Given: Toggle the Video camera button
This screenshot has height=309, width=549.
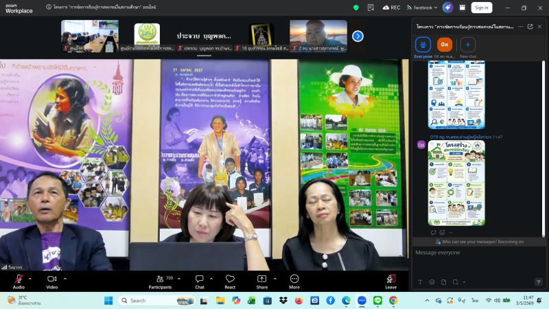Looking at the screenshot, I should pyautogui.click(x=52, y=282).
